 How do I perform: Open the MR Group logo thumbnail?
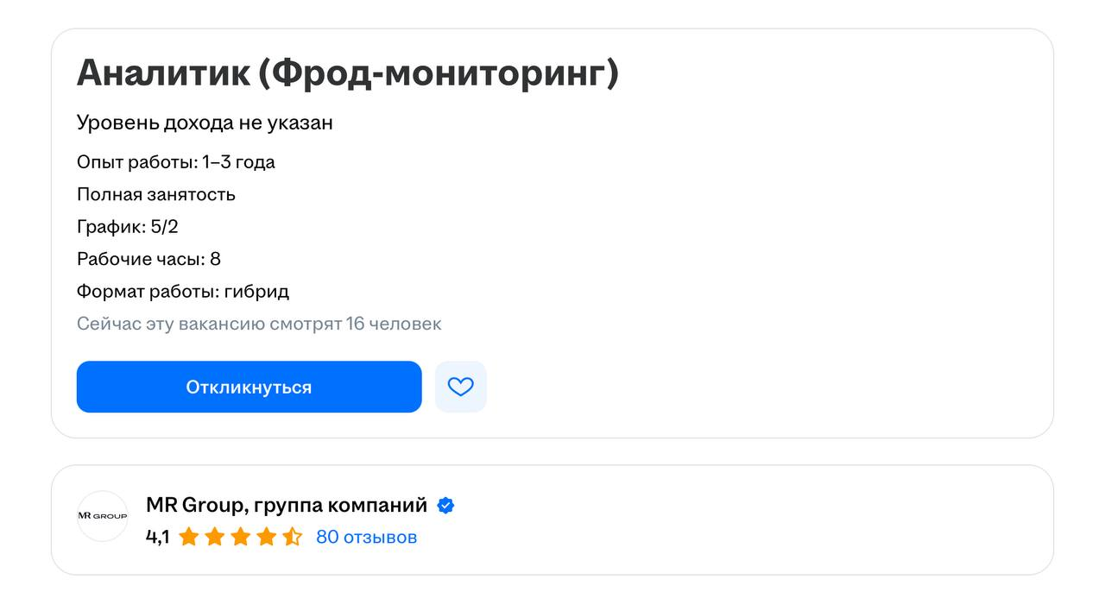pos(102,516)
